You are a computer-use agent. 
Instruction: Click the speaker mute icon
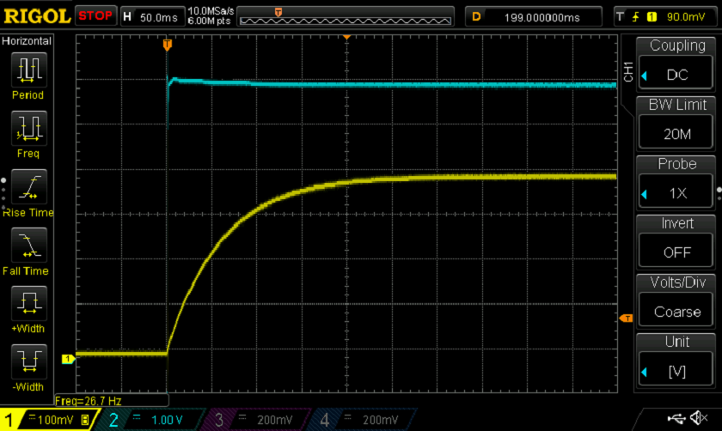point(701,418)
